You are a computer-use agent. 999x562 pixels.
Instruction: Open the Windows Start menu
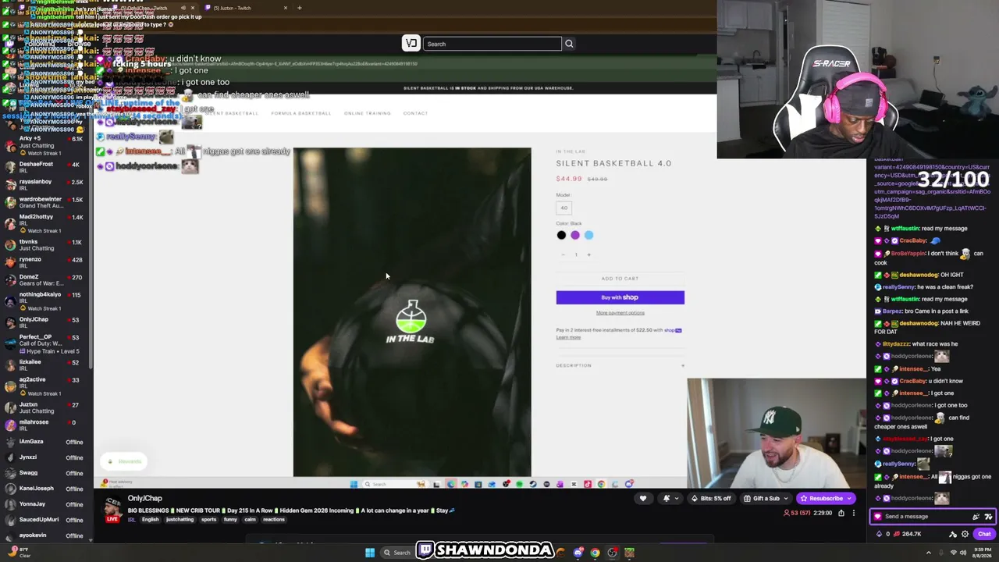[370, 553]
